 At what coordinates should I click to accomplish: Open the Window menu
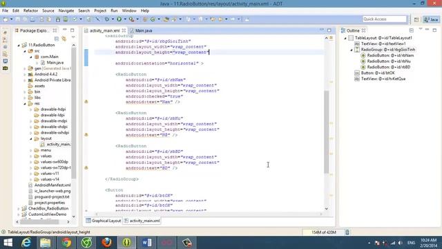(x=129, y=10)
